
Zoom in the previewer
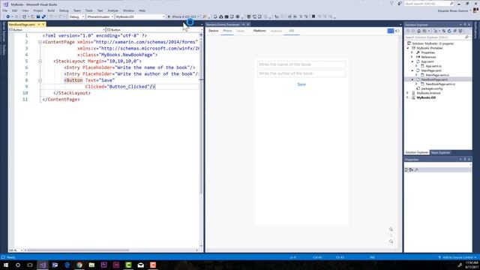click(391, 229)
